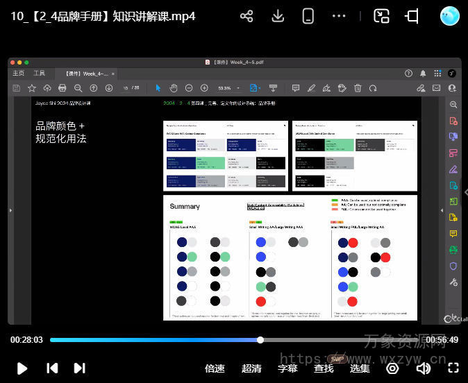Open the 选集 episode list
Image resolution: width=468 pixels, height=383 pixels.
(x=360, y=368)
